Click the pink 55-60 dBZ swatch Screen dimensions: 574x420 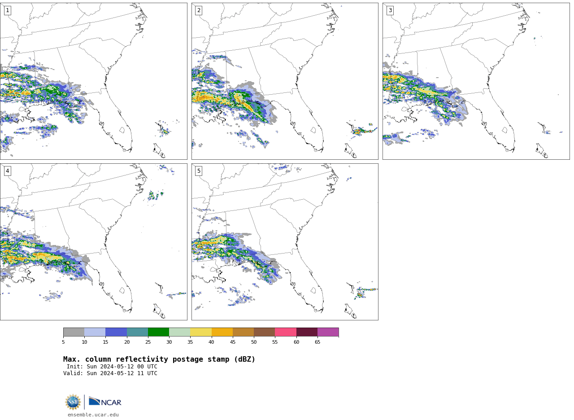pos(286,332)
